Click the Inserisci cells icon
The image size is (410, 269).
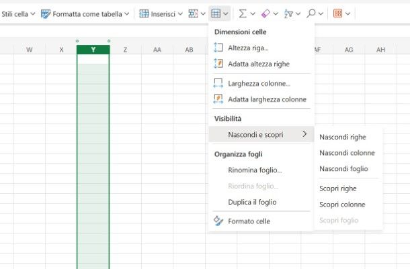pos(144,13)
